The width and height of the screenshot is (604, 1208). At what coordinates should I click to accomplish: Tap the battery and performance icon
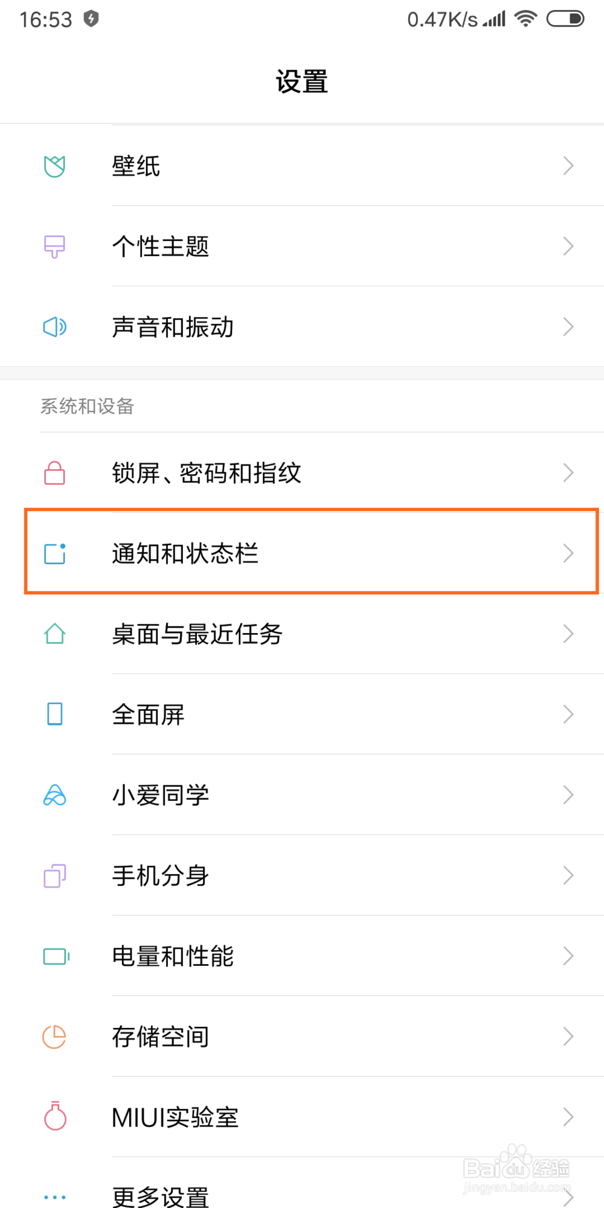[x=56, y=956]
